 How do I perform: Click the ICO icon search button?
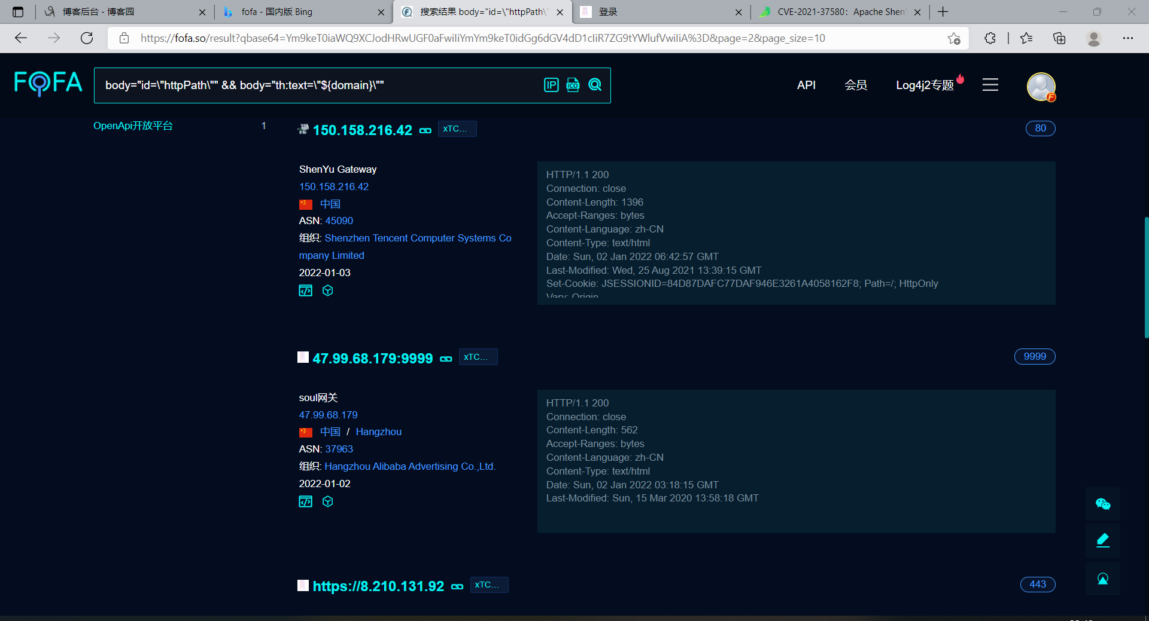point(573,85)
